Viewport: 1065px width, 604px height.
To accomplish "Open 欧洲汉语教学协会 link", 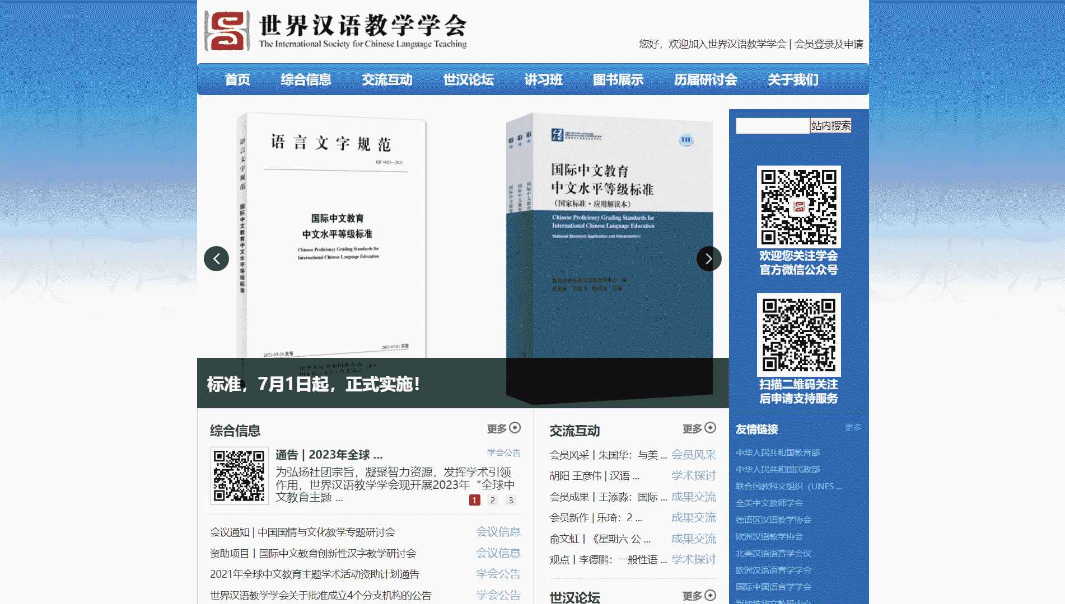I will click(769, 536).
